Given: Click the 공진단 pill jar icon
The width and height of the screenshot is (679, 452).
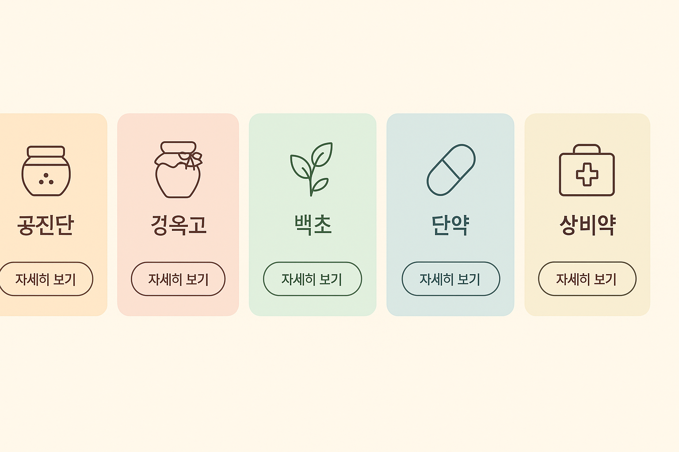Looking at the screenshot, I should (x=46, y=171).
